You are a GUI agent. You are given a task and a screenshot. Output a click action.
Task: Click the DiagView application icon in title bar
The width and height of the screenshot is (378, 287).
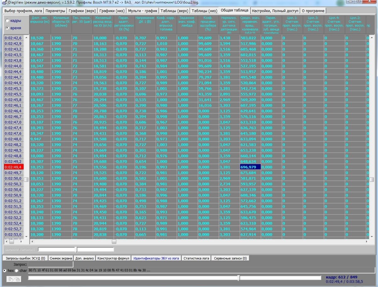pos(3,2)
